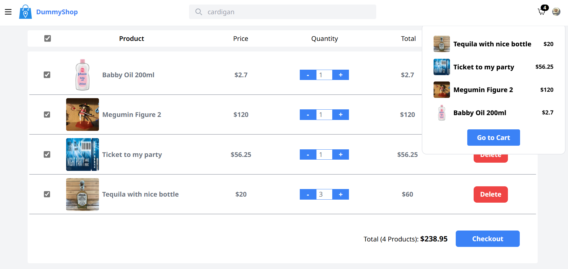Screen dimensions: 568x269
Task: Increase quantity of Megumin Figure 2
Action: coord(341,115)
